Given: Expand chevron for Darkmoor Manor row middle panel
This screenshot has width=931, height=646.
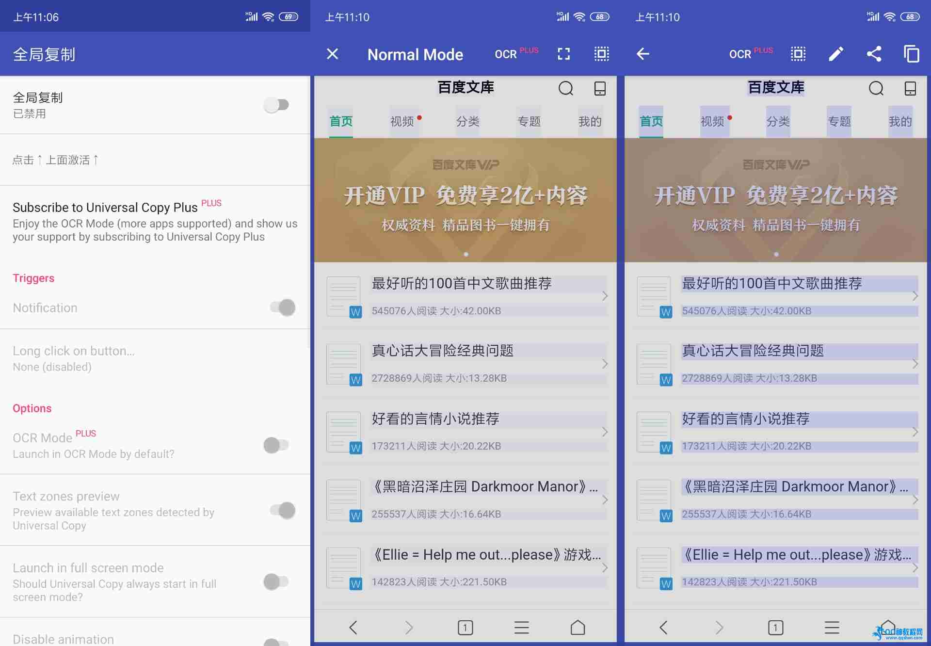Looking at the screenshot, I should [605, 500].
